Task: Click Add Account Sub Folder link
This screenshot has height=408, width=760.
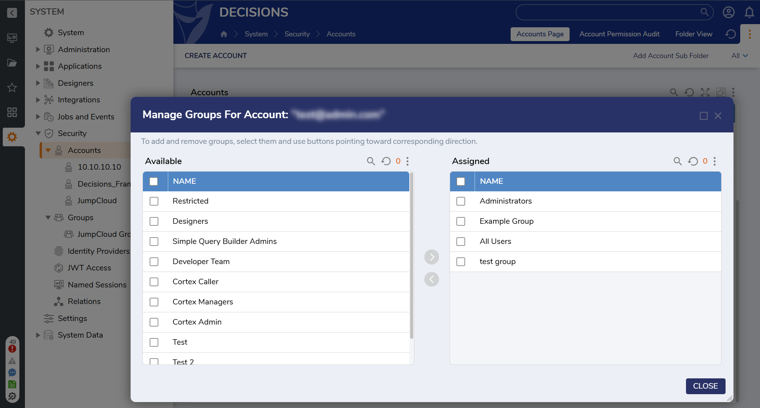Action: click(671, 56)
